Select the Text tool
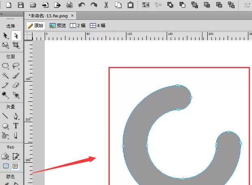The width and height of the screenshot is (252, 185). point(16,126)
